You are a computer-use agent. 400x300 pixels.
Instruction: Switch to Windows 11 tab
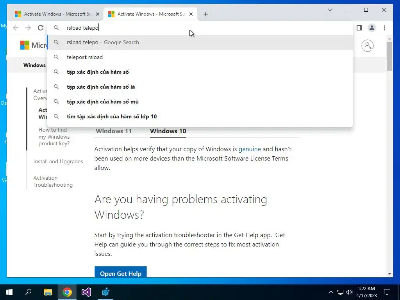tap(114, 131)
